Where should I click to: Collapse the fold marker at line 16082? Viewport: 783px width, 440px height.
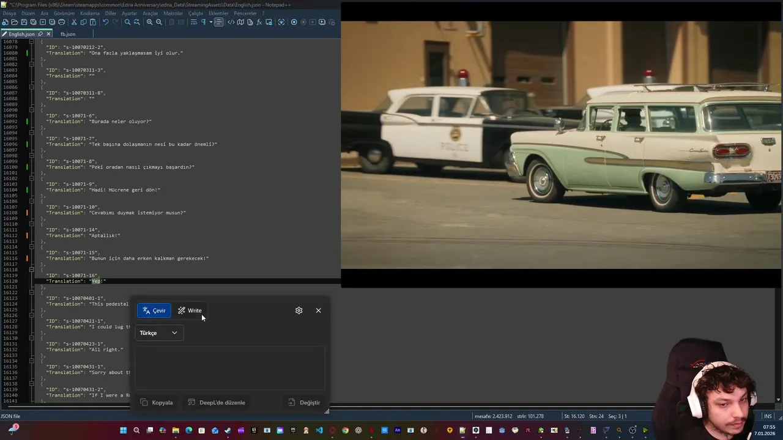pyautogui.click(x=32, y=64)
